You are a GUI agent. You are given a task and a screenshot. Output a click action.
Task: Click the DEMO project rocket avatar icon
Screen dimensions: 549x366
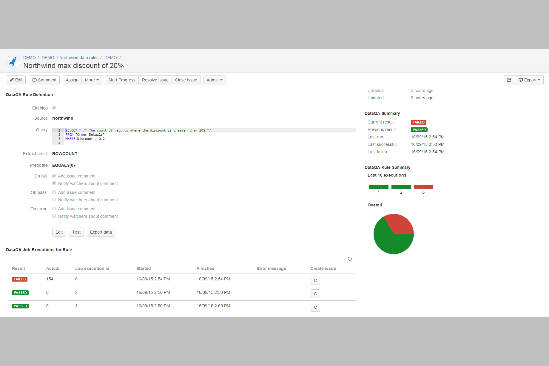pos(13,62)
